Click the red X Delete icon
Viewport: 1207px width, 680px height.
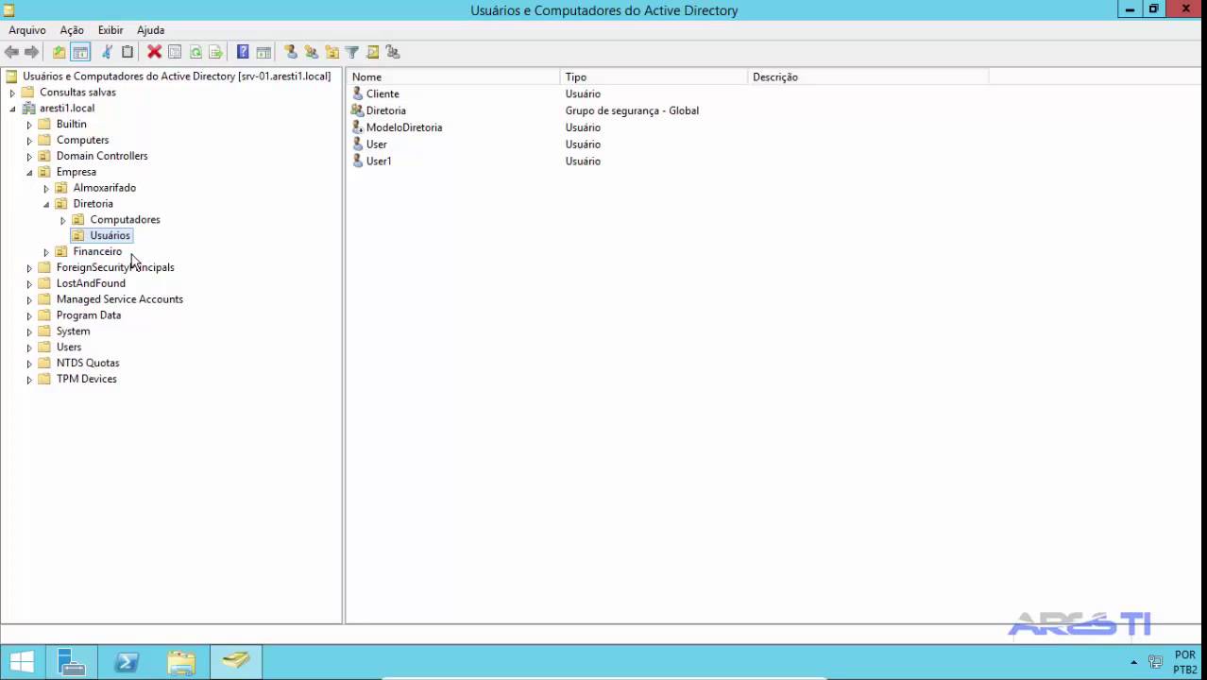[154, 52]
